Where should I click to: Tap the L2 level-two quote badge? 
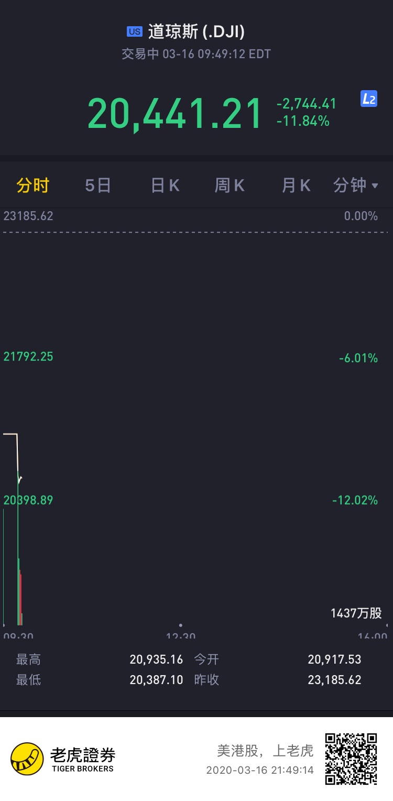click(369, 99)
